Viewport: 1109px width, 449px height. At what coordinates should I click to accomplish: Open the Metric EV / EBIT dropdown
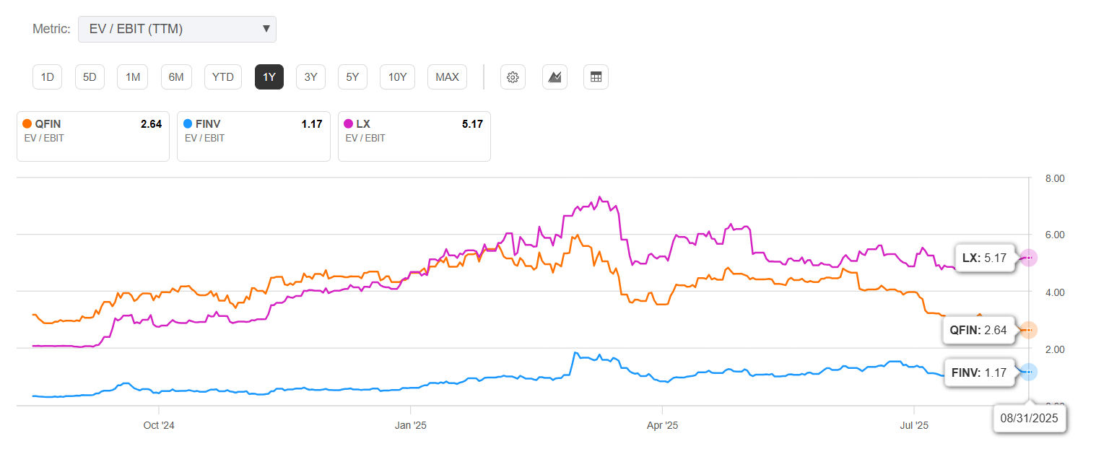[x=177, y=29]
